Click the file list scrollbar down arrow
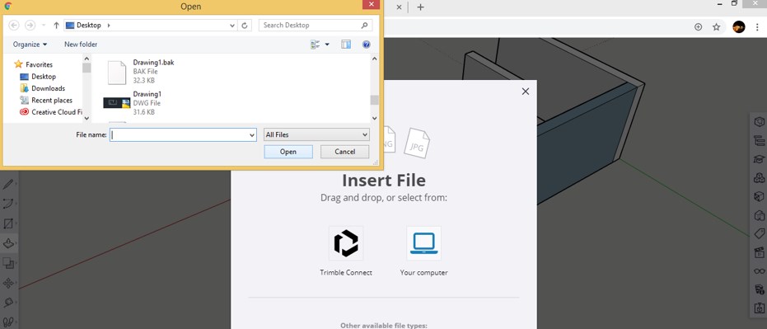The height and width of the screenshot is (329, 767). [375, 118]
